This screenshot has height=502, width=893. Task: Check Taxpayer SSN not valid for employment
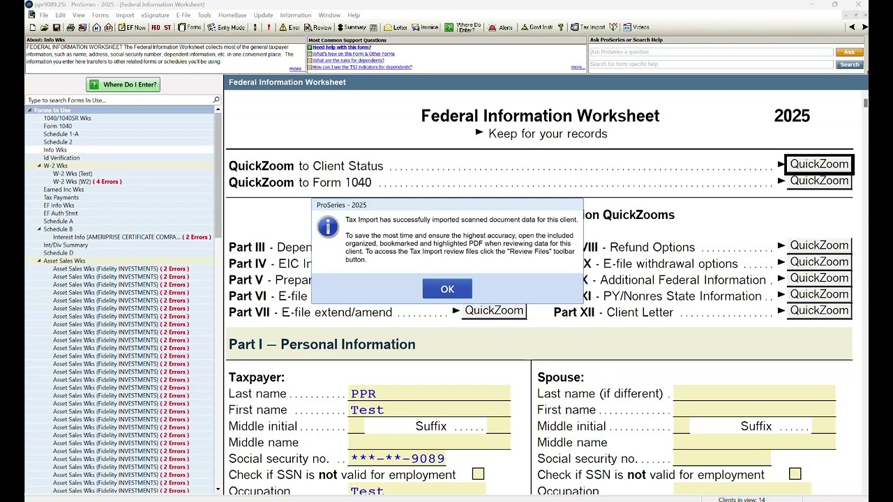pyautogui.click(x=478, y=474)
